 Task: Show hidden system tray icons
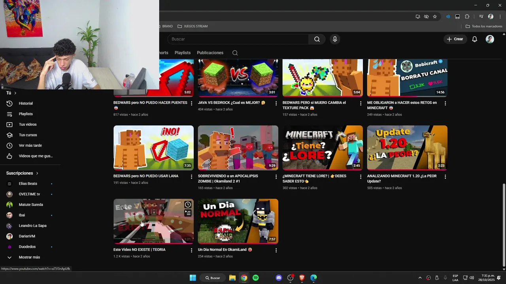point(420,278)
